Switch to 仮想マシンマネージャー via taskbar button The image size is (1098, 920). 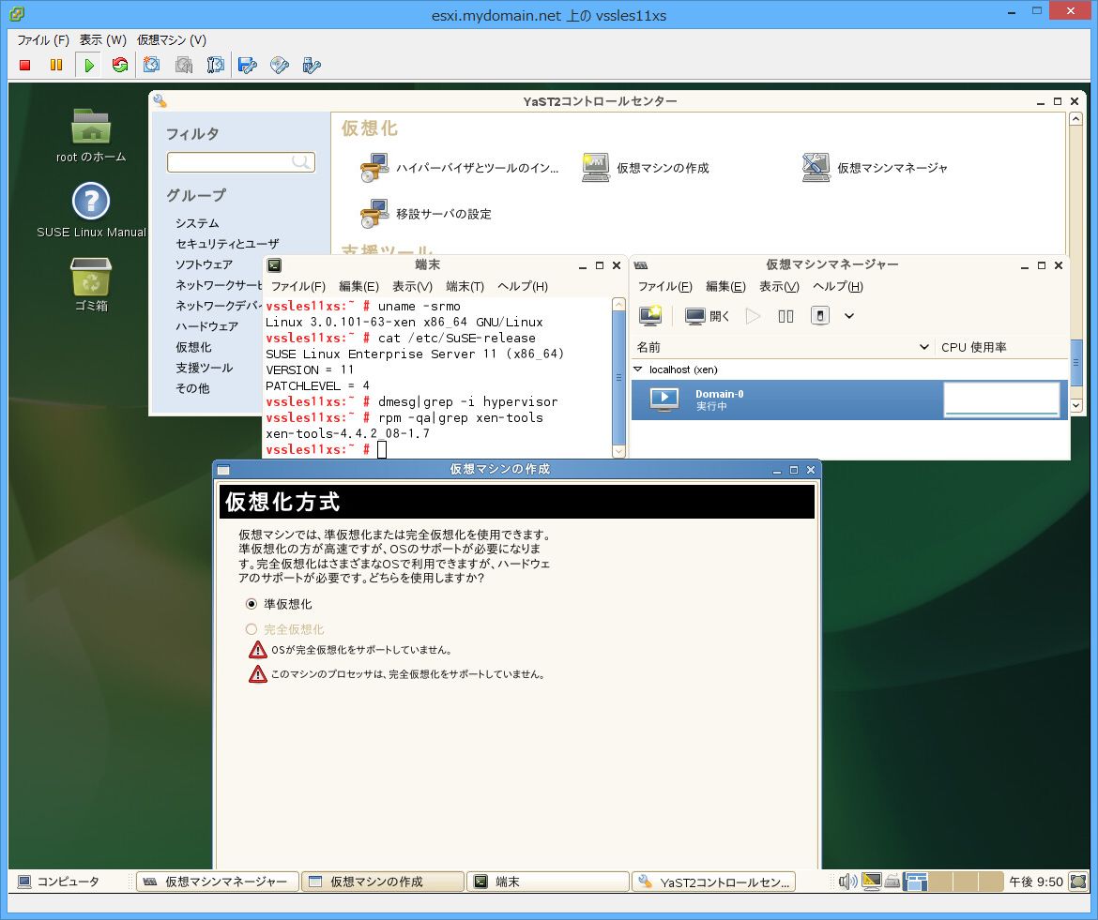click(217, 882)
